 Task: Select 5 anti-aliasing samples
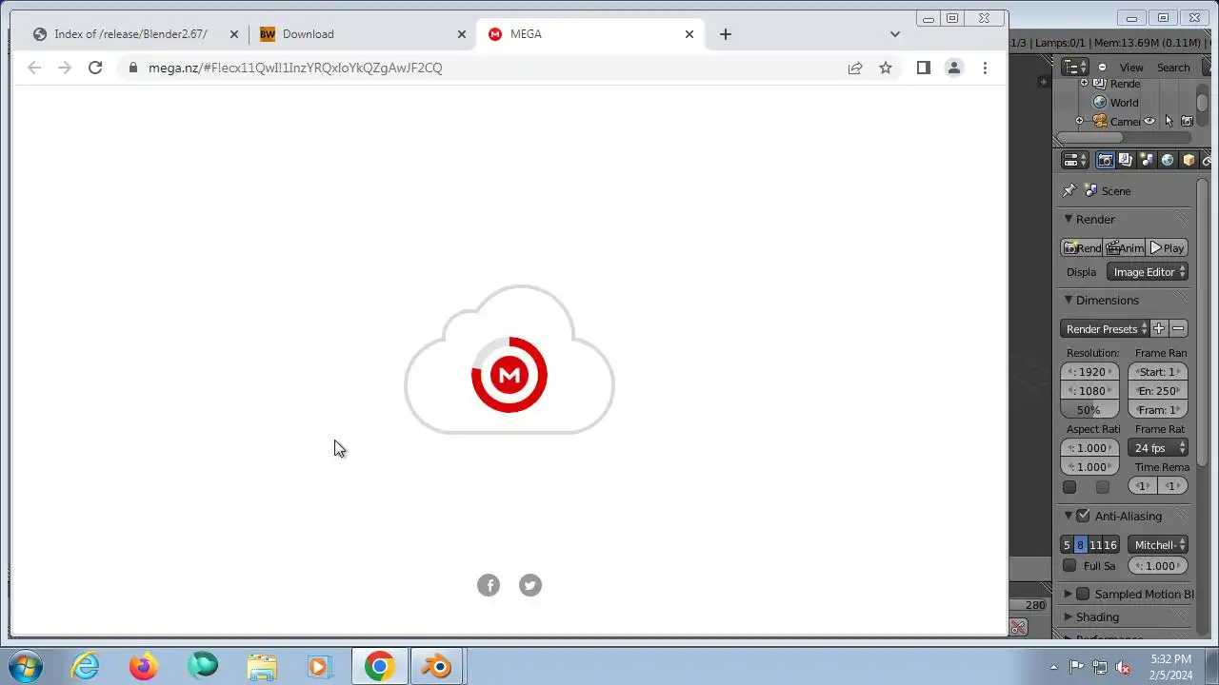pyautogui.click(x=1067, y=545)
